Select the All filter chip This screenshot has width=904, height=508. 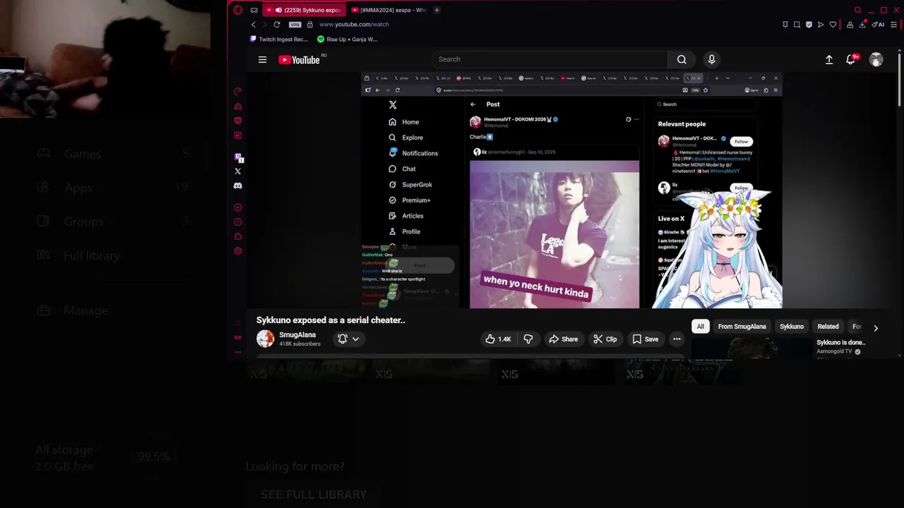(x=700, y=327)
